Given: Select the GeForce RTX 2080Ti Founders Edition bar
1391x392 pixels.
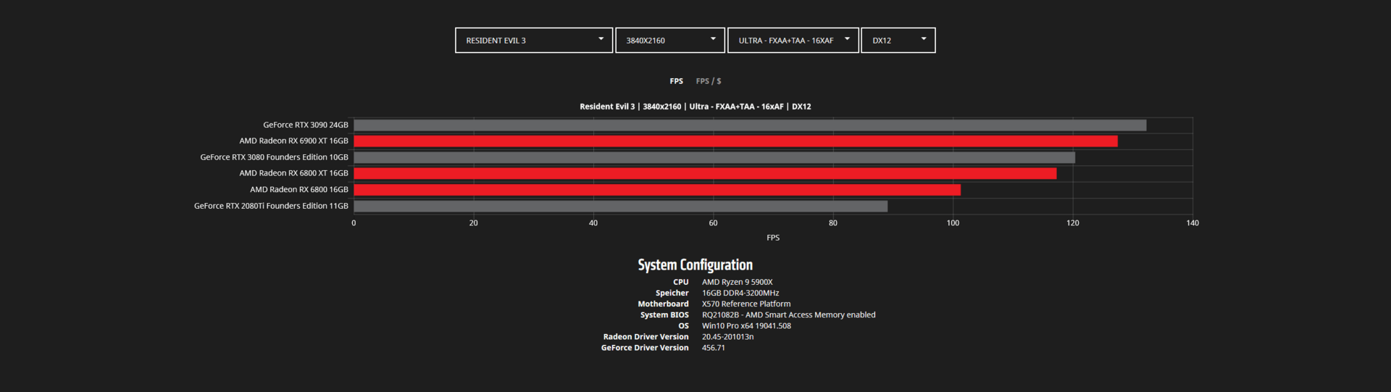Looking at the screenshot, I should pos(621,207).
